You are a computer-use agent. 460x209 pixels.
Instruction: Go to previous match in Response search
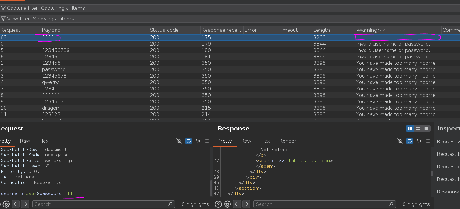[237, 204]
